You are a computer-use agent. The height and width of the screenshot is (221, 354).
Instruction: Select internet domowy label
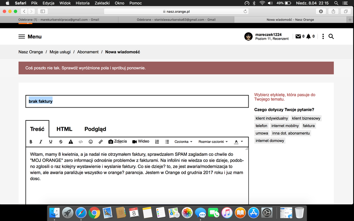[270, 141]
